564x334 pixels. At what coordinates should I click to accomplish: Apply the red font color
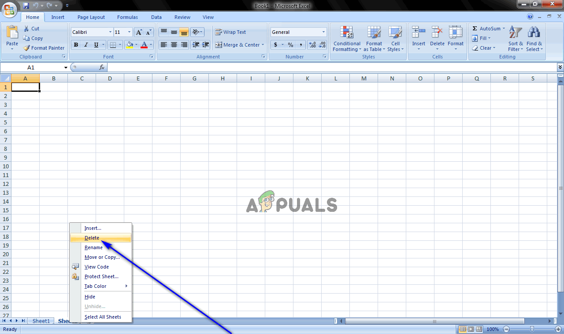(x=144, y=45)
